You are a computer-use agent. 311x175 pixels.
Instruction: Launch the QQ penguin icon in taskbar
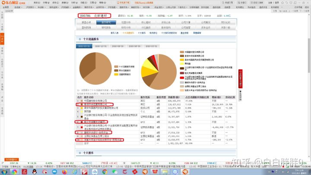tap(34, 172)
